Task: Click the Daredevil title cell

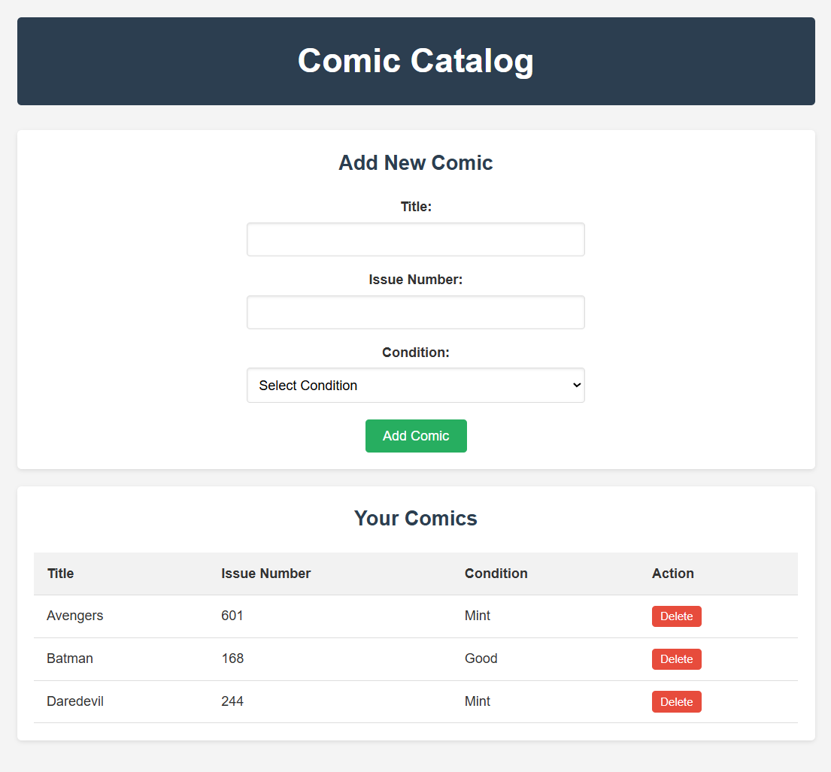Action: pyautogui.click(x=75, y=701)
